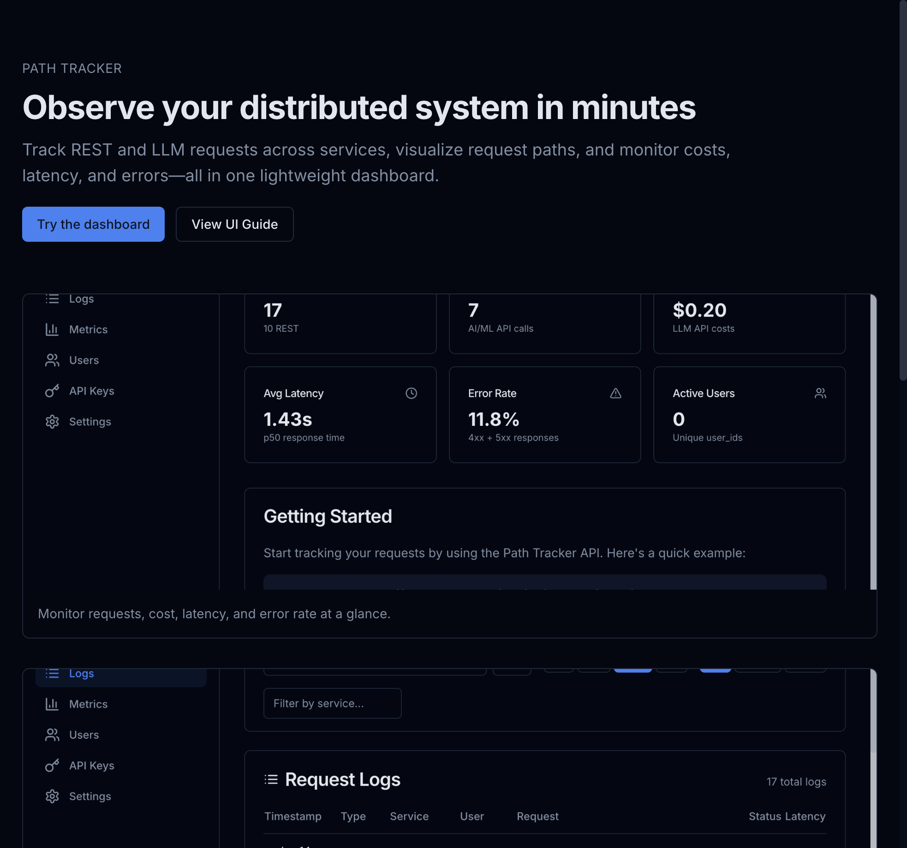Click the API Keys key icon in upper preview
907x848 pixels.
pos(52,391)
